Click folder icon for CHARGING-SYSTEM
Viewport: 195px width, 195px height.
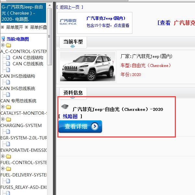click(8, 119)
